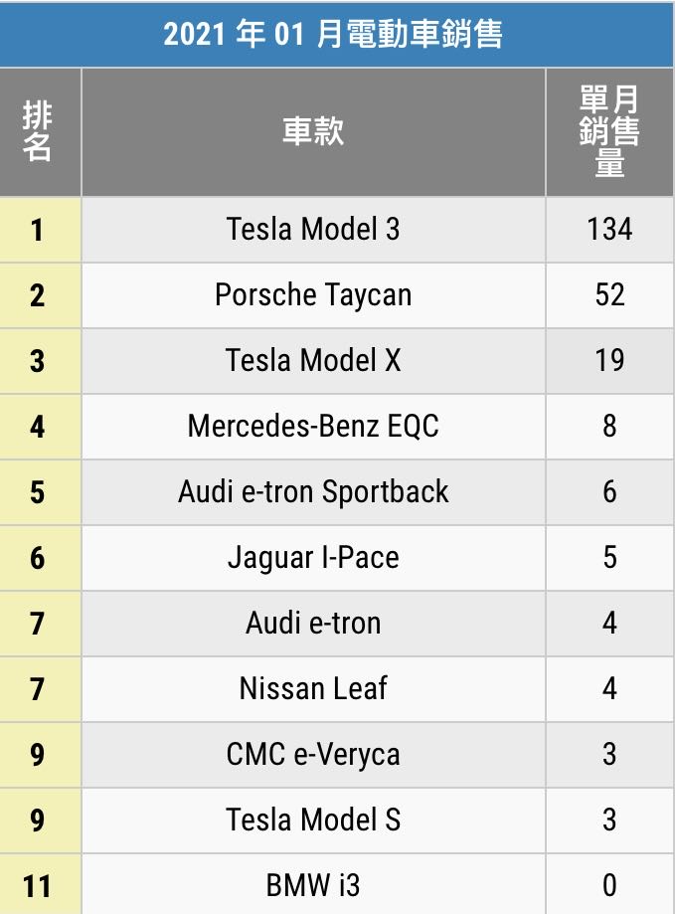Click the sales value 134
Screen dimensions: 675x914
609,230
